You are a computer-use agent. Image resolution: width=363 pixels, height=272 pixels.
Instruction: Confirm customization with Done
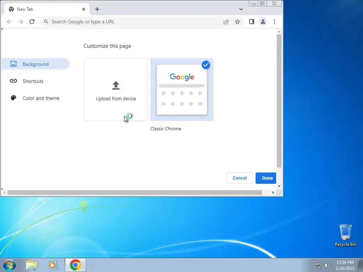(266, 178)
